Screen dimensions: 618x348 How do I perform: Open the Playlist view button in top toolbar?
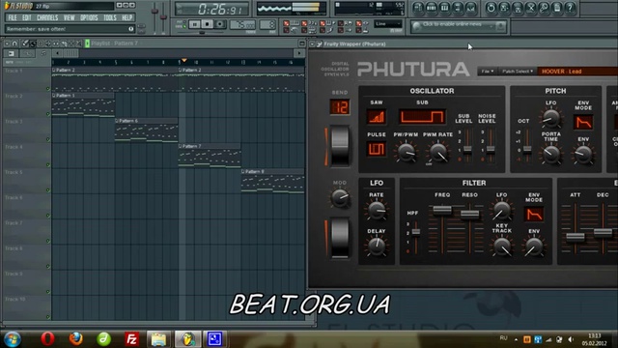[x=418, y=8]
